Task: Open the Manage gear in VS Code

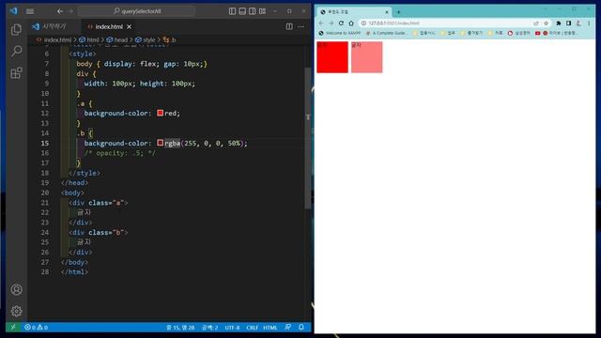Action: pos(16,311)
